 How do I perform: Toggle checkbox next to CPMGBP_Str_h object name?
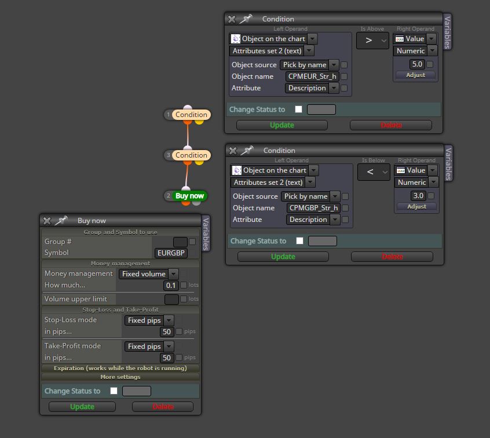point(345,208)
